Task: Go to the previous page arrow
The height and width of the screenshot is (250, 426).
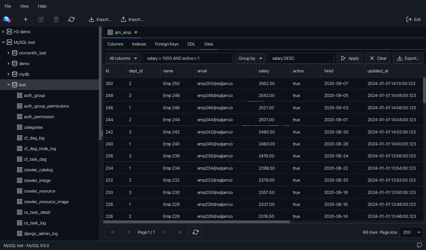Action: 129,232
